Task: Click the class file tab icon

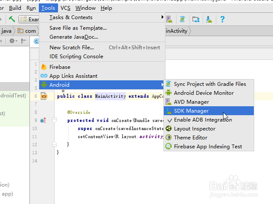Action: coord(36,41)
